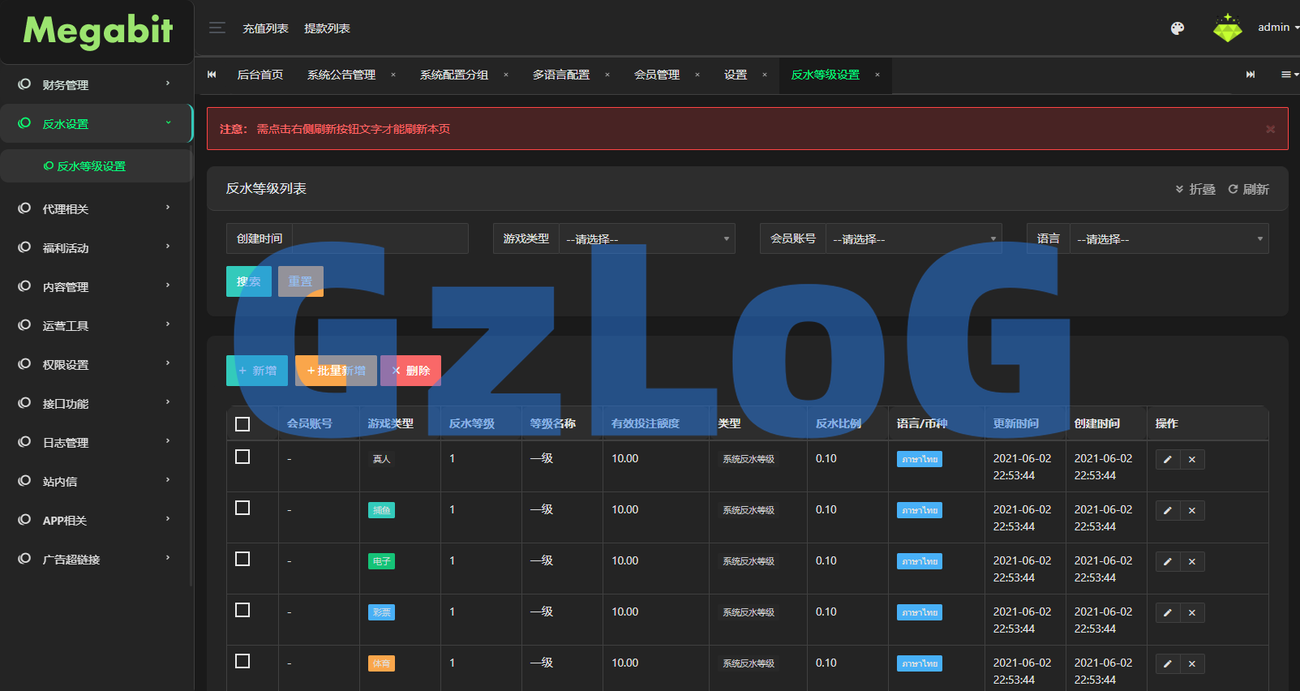This screenshot has height=691, width=1300.
Task: Toggle the select-all checkbox in table header
Action: coord(242,424)
